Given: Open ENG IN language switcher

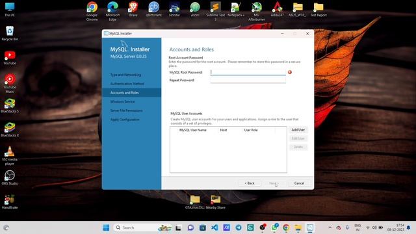Looking at the screenshot, I should 357,227.
